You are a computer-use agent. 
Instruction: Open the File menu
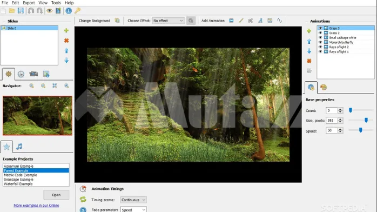pos(4,3)
